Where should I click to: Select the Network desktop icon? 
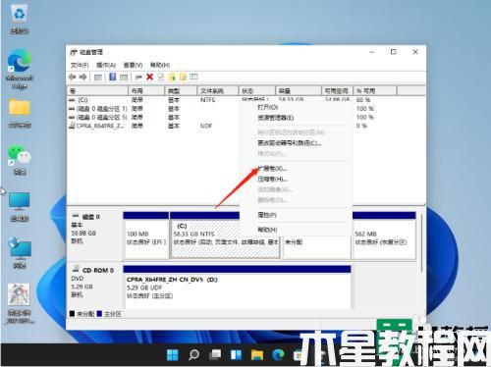pos(20,253)
